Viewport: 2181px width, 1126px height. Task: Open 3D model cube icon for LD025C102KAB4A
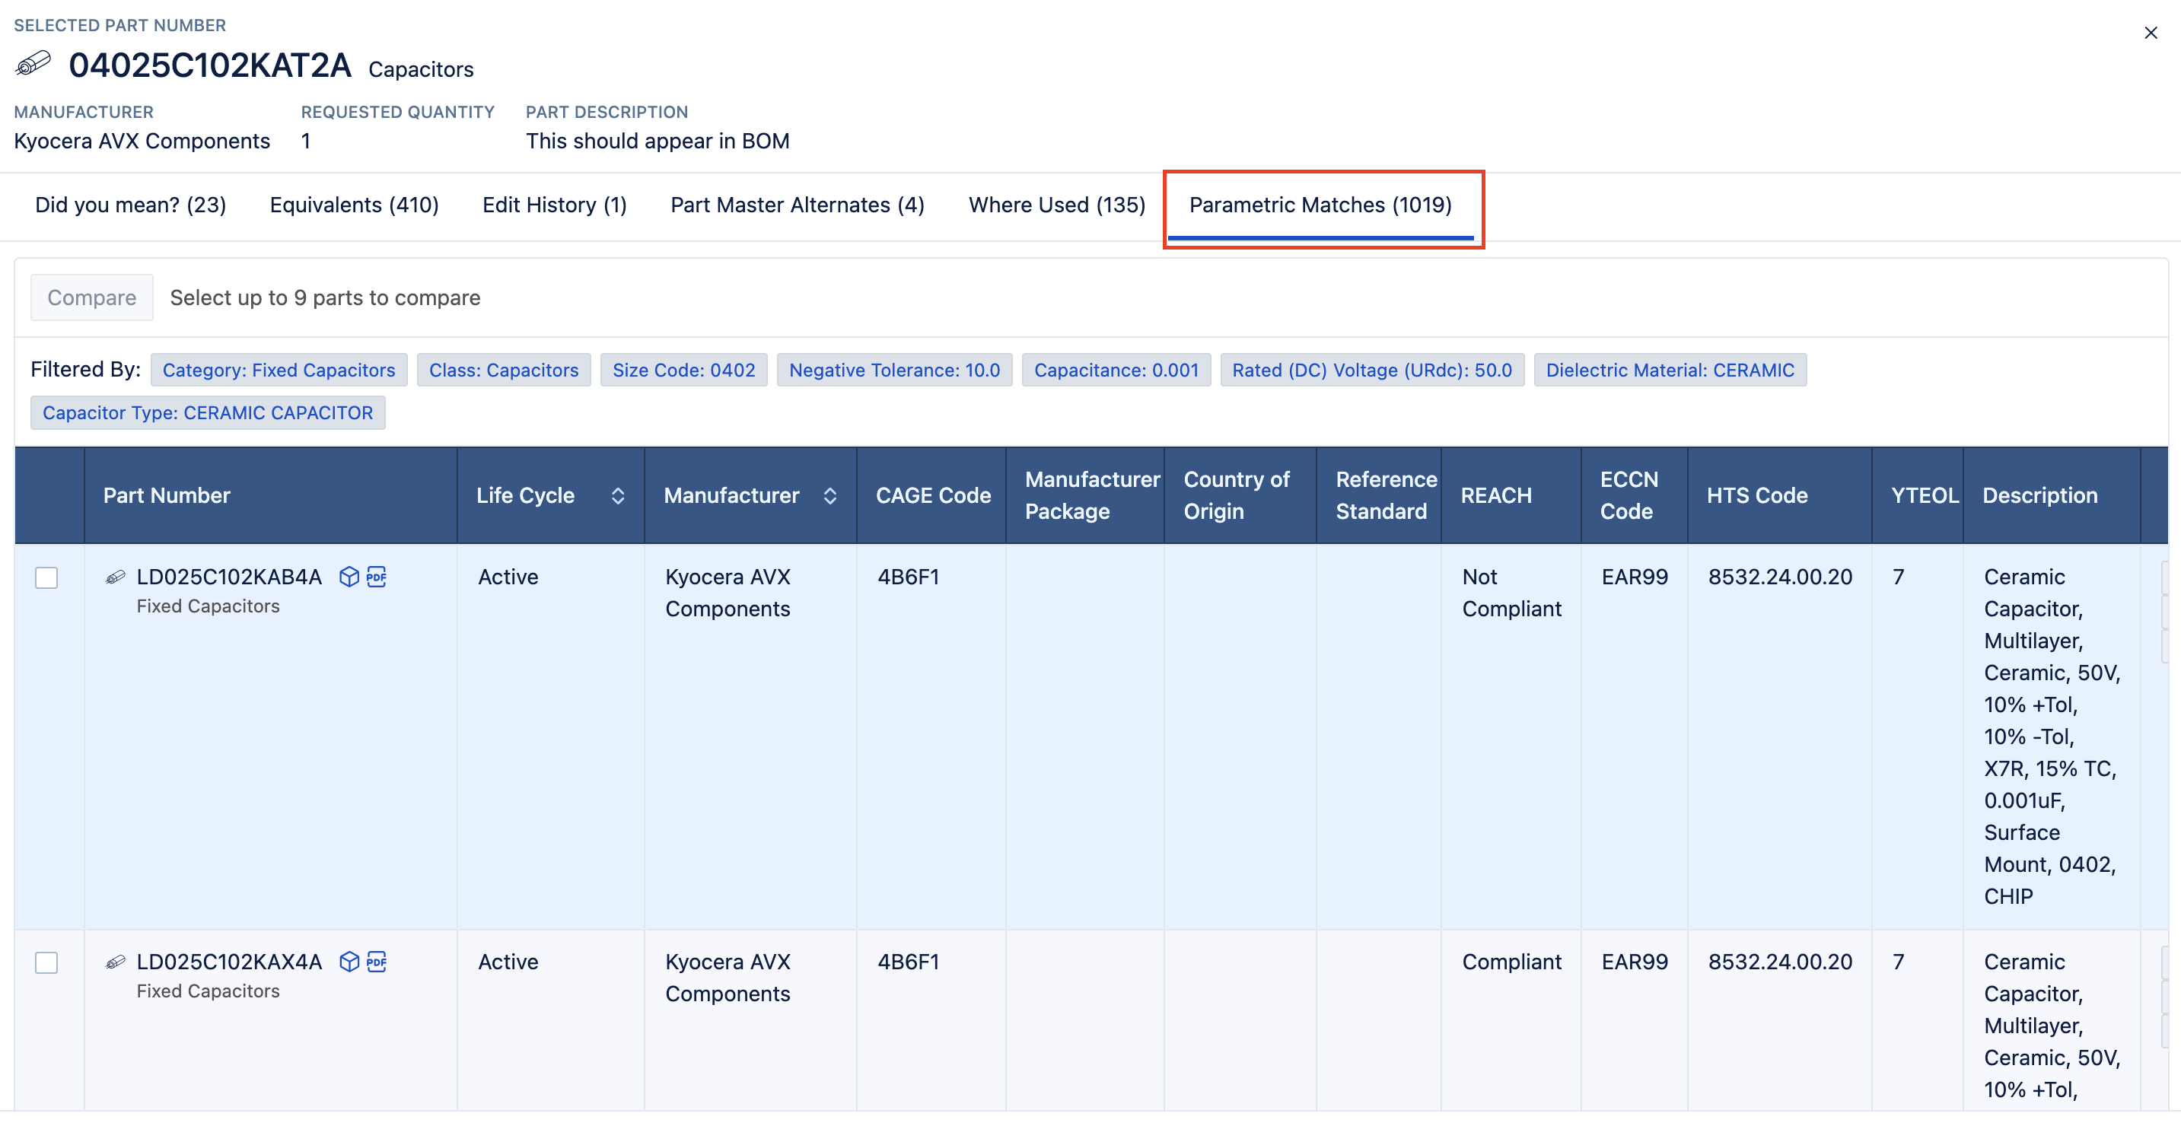349,577
